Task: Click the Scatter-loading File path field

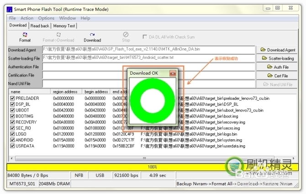Action: point(149,58)
